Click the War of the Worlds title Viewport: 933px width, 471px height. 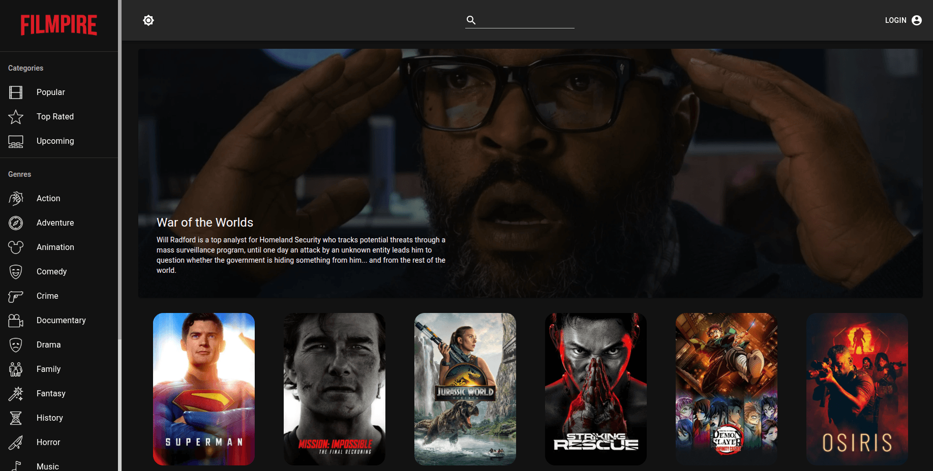[x=205, y=223]
